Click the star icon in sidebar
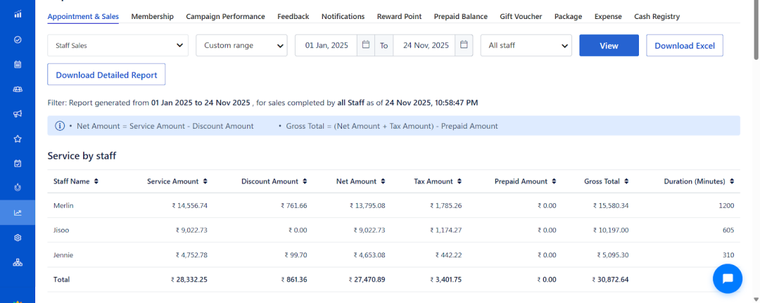Screen dimensions: 760x303 pos(18,138)
